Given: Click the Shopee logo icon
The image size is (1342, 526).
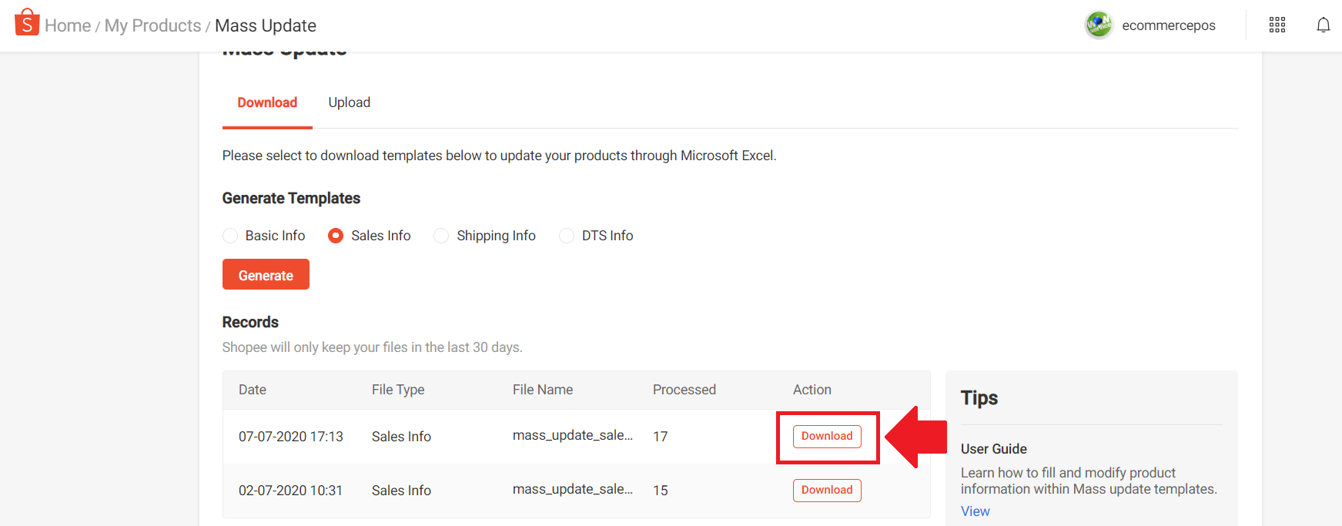Looking at the screenshot, I should (27, 23).
